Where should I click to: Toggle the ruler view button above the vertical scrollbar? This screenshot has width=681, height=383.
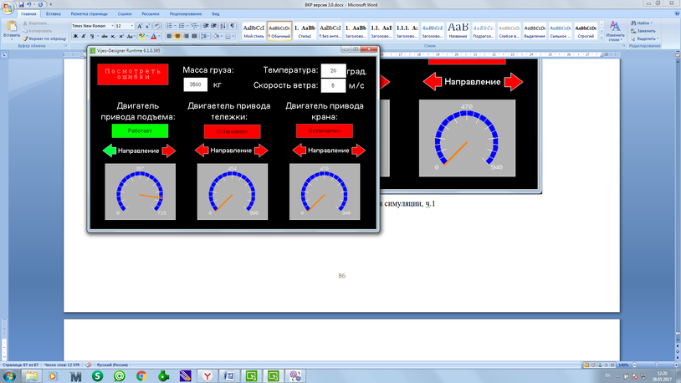pos(678,55)
